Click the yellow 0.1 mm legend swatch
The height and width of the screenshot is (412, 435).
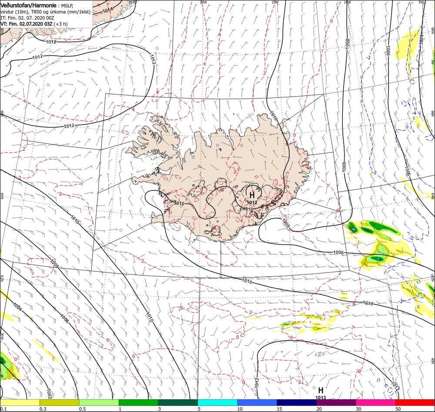pos(20,402)
